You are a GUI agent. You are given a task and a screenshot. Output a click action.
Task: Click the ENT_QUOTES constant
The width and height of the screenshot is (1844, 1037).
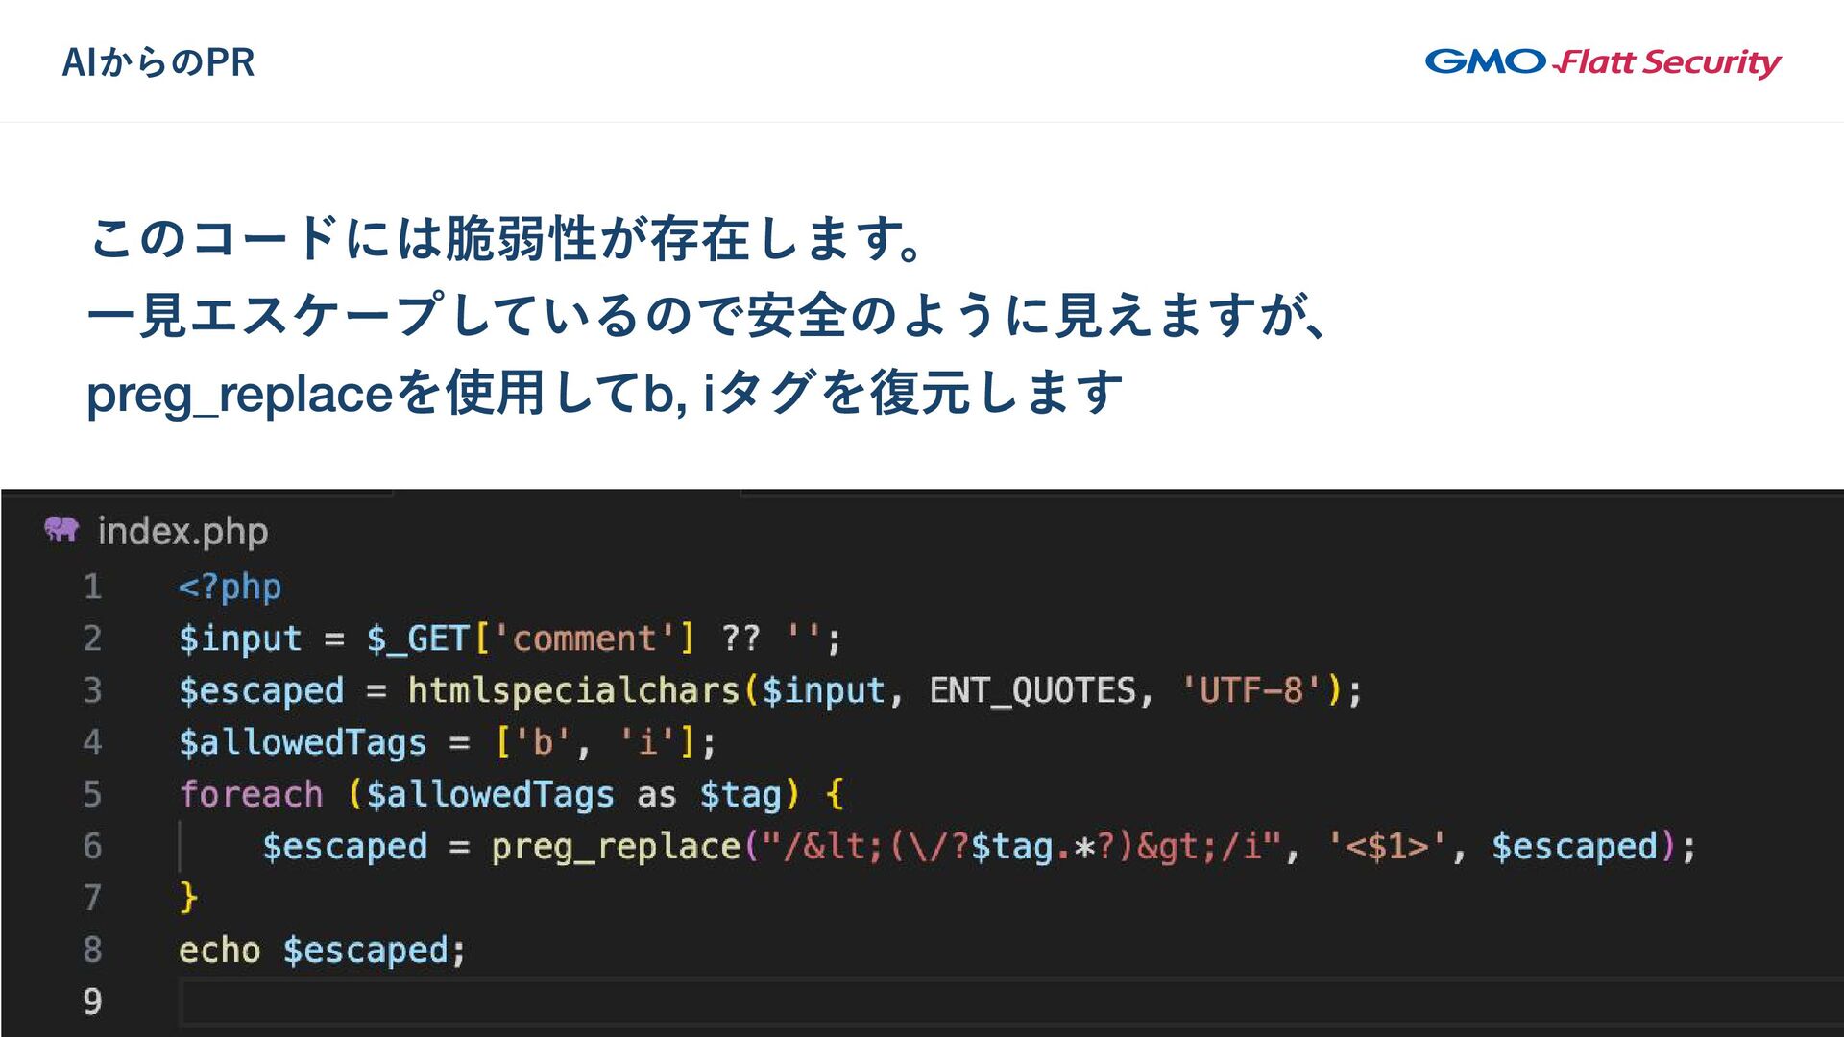tap(1032, 691)
